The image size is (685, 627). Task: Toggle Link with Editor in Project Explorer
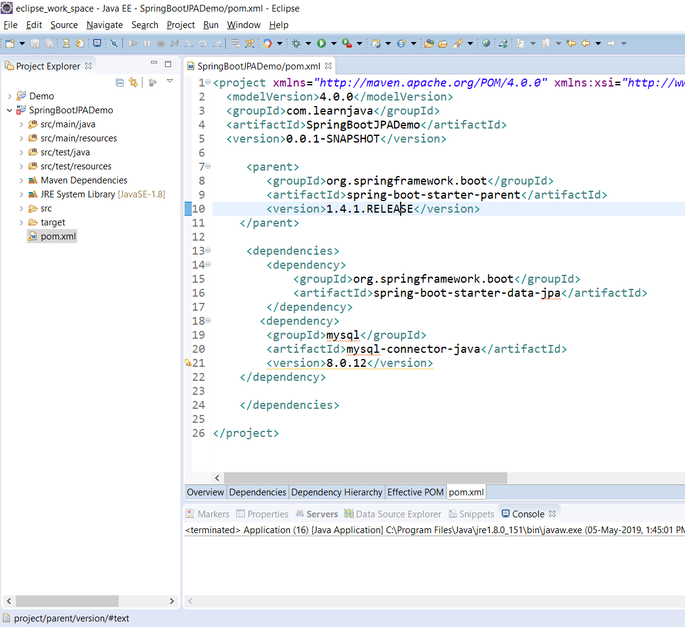pos(133,82)
